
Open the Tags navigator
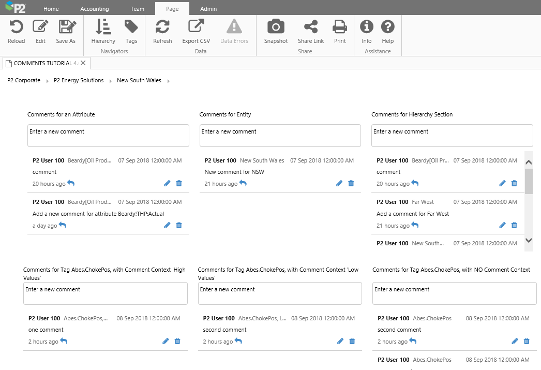point(131,27)
